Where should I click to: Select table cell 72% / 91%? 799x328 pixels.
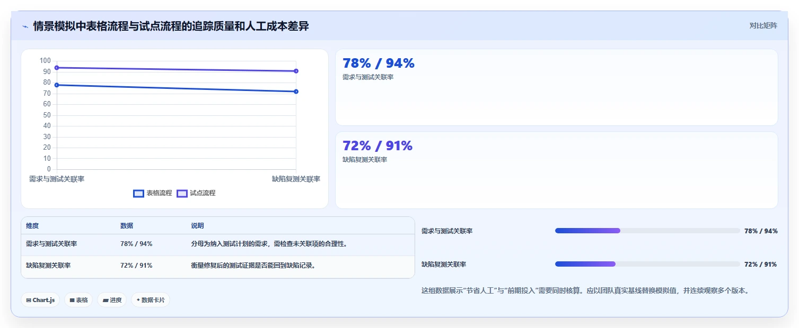pos(136,266)
